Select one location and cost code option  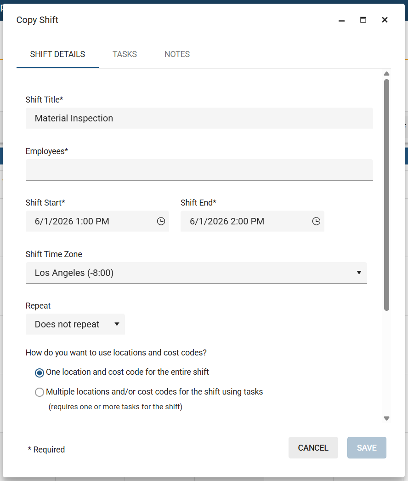[x=39, y=373]
